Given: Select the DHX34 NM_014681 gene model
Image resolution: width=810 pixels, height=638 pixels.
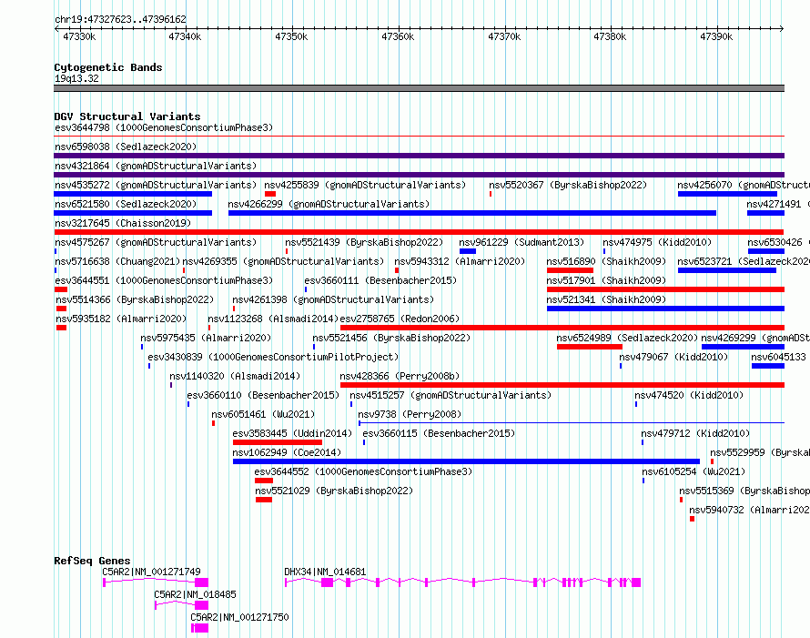Looking at the screenshot, I should 463,582.
